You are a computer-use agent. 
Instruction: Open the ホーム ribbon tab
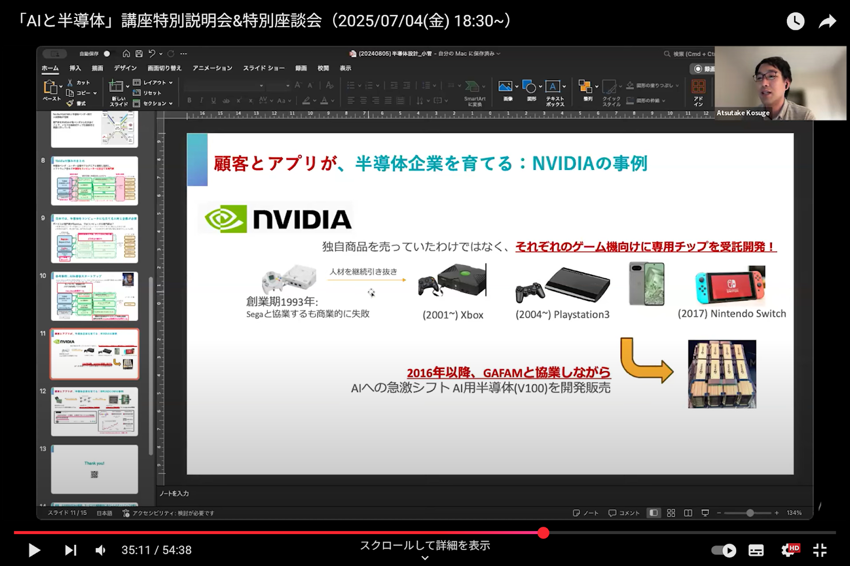[50, 68]
